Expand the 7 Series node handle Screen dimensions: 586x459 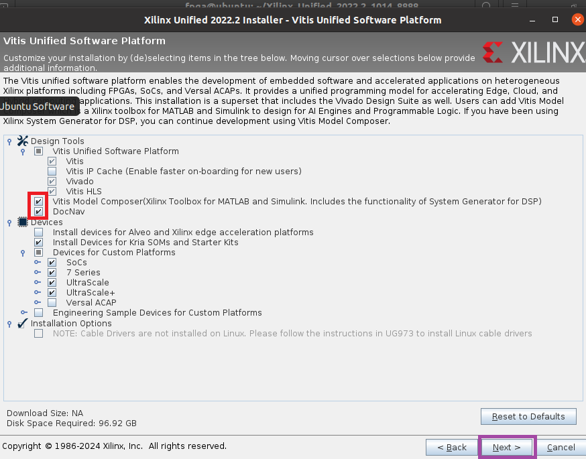pyautogui.click(x=38, y=272)
